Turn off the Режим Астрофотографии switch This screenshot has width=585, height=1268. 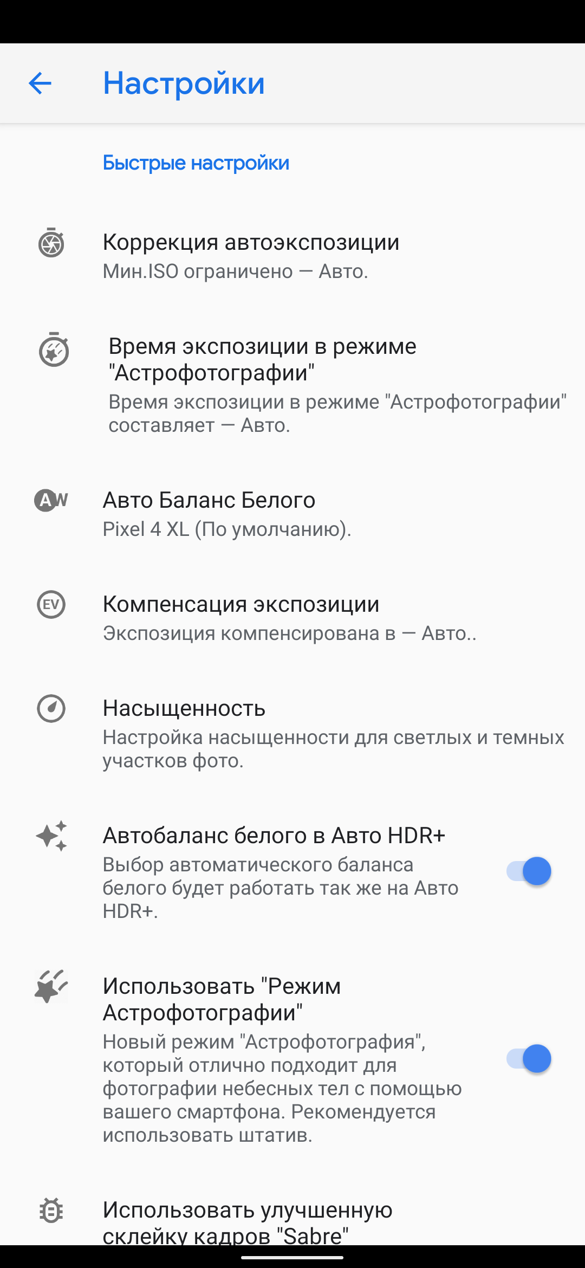(x=529, y=1059)
